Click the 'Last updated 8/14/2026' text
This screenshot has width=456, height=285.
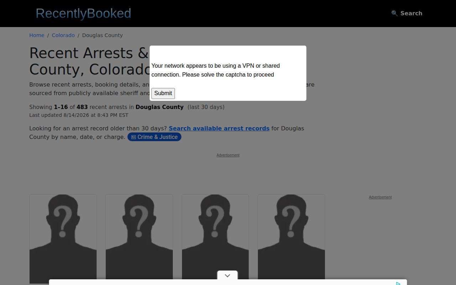79,115
